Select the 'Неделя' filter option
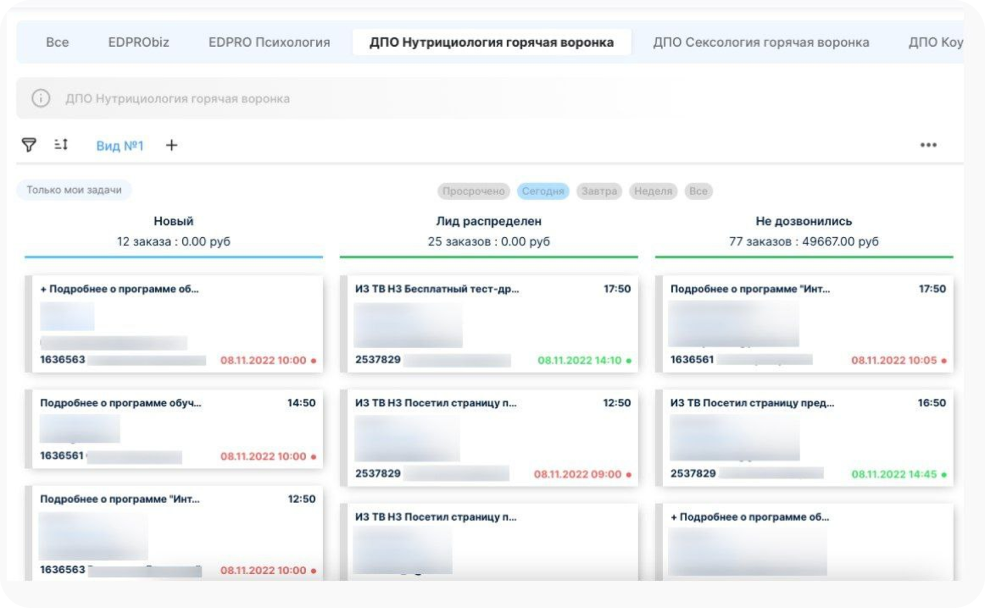The width and height of the screenshot is (985, 608). [x=653, y=190]
